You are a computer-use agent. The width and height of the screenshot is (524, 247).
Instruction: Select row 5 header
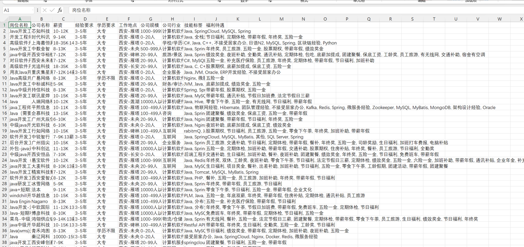[x=4, y=48]
